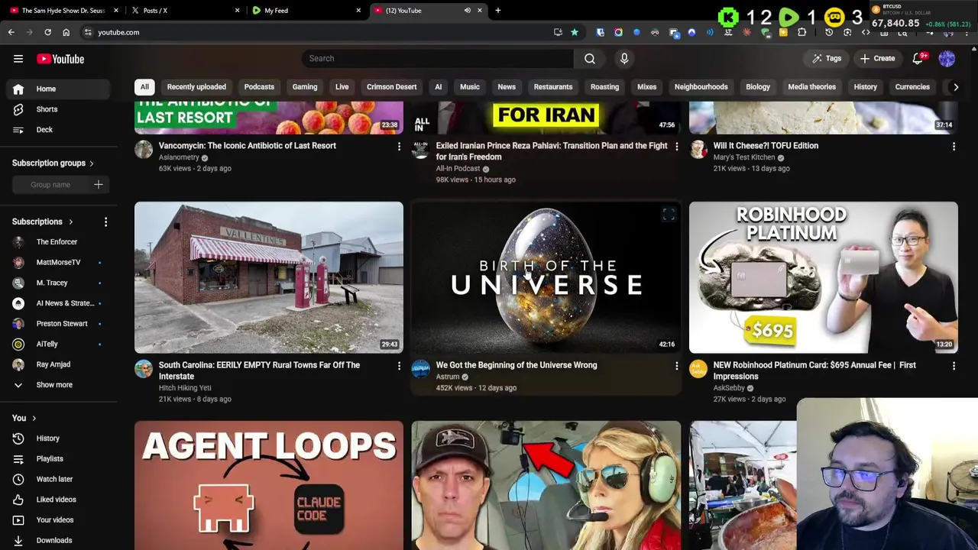This screenshot has width=978, height=550.
Task: Open Astrum channel avatar
Action: (x=420, y=370)
